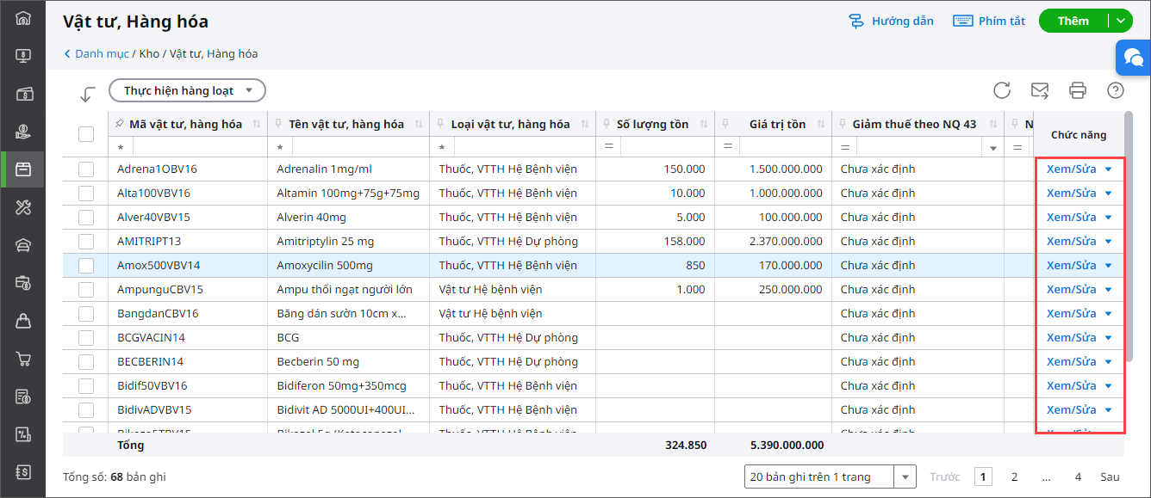The height and width of the screenshot is (498, 1151).
Task: Click the Danh mục breadcrumb link
Action: (102, 53)
